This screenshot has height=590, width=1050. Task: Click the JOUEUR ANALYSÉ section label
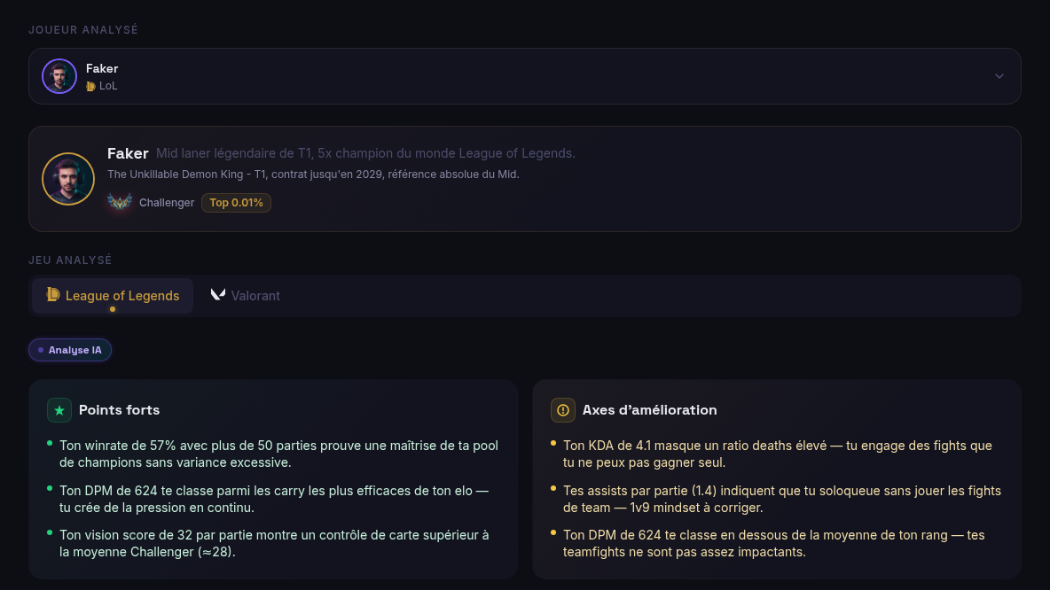coord(83,30)
